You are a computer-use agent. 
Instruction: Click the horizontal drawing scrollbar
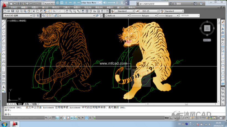(x=182, y=104)
